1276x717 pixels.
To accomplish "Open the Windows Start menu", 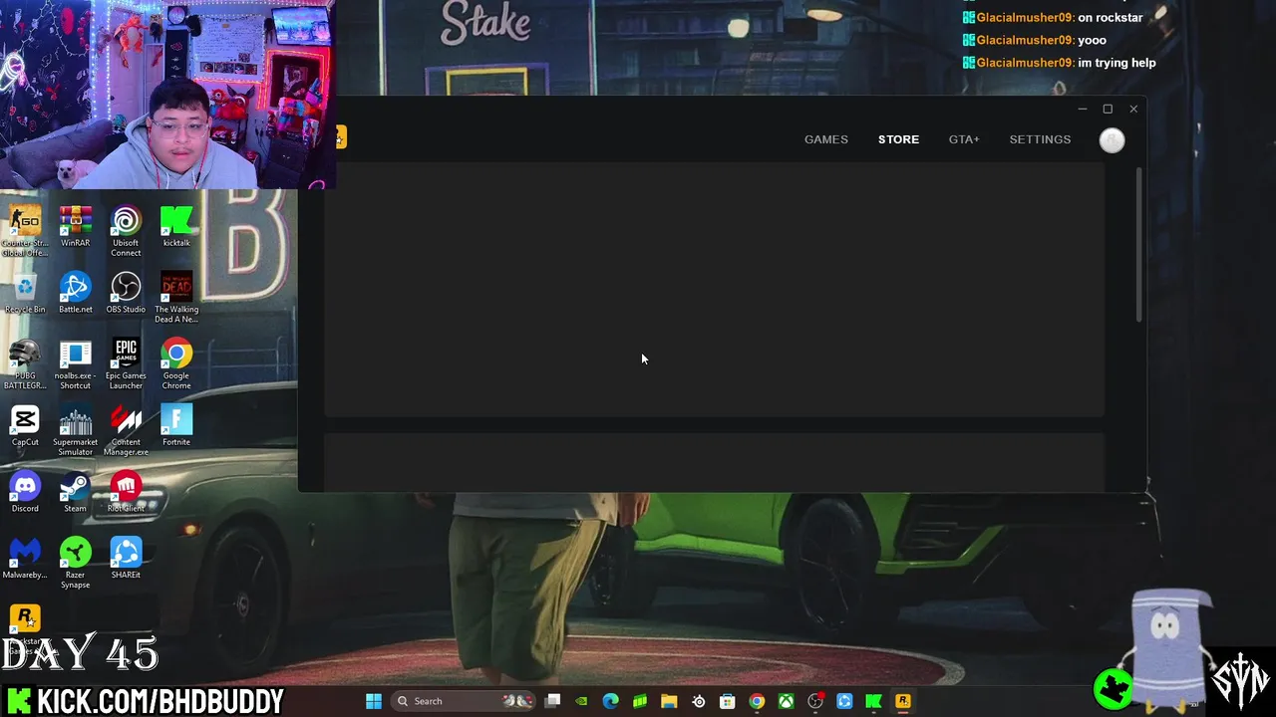I will 374,701.
